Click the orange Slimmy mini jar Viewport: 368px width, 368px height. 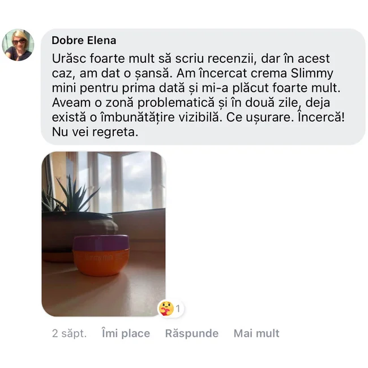(x=101, y=256)
